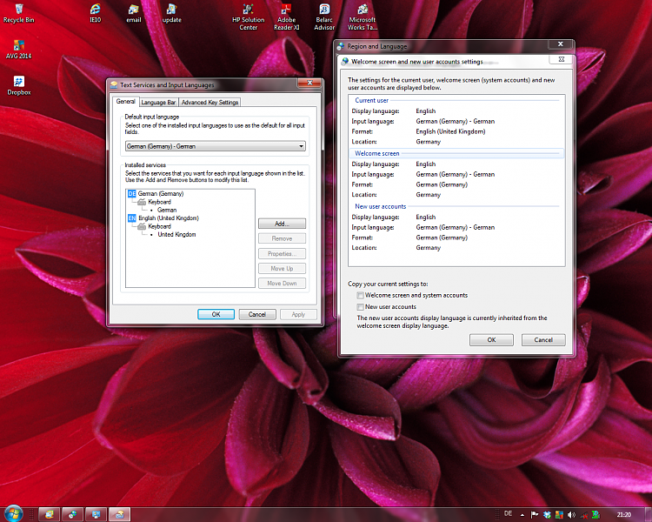Select the United Kingdom keyboard layout entry
Viewport: 652px width, 522px height.
point(176,234)
